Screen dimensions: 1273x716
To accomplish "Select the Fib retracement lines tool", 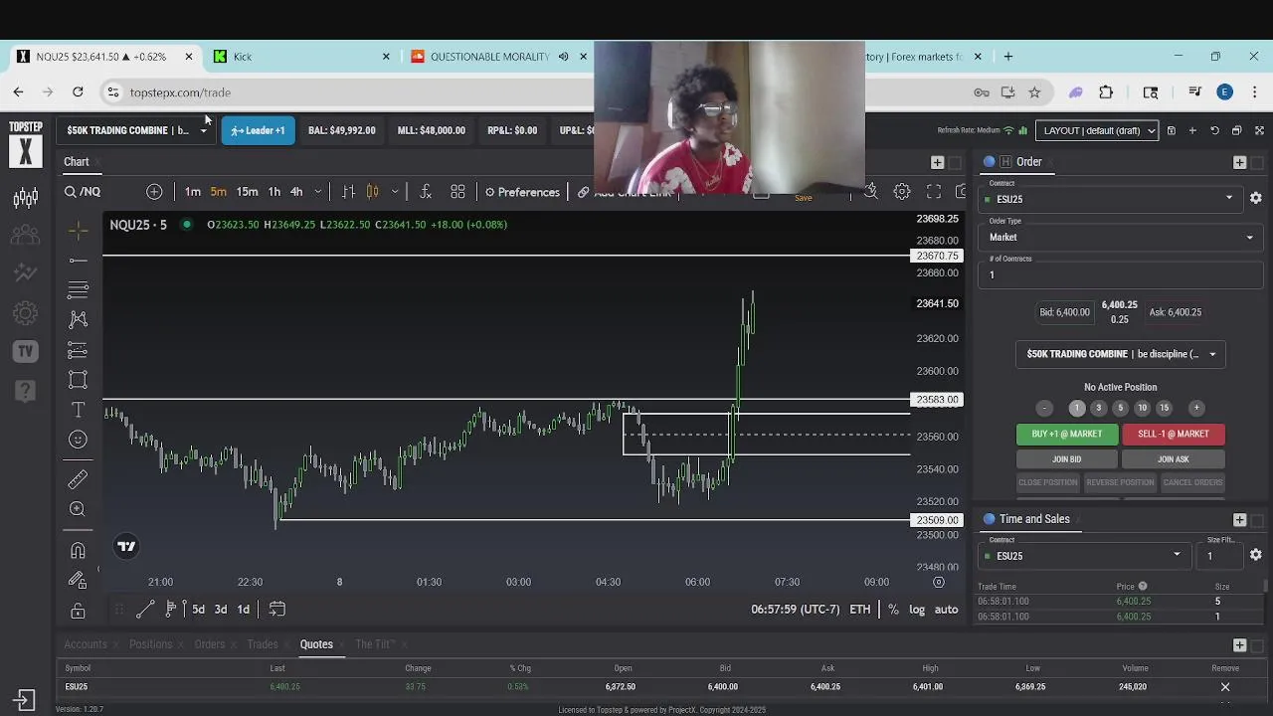I will [x=78, y=290].
